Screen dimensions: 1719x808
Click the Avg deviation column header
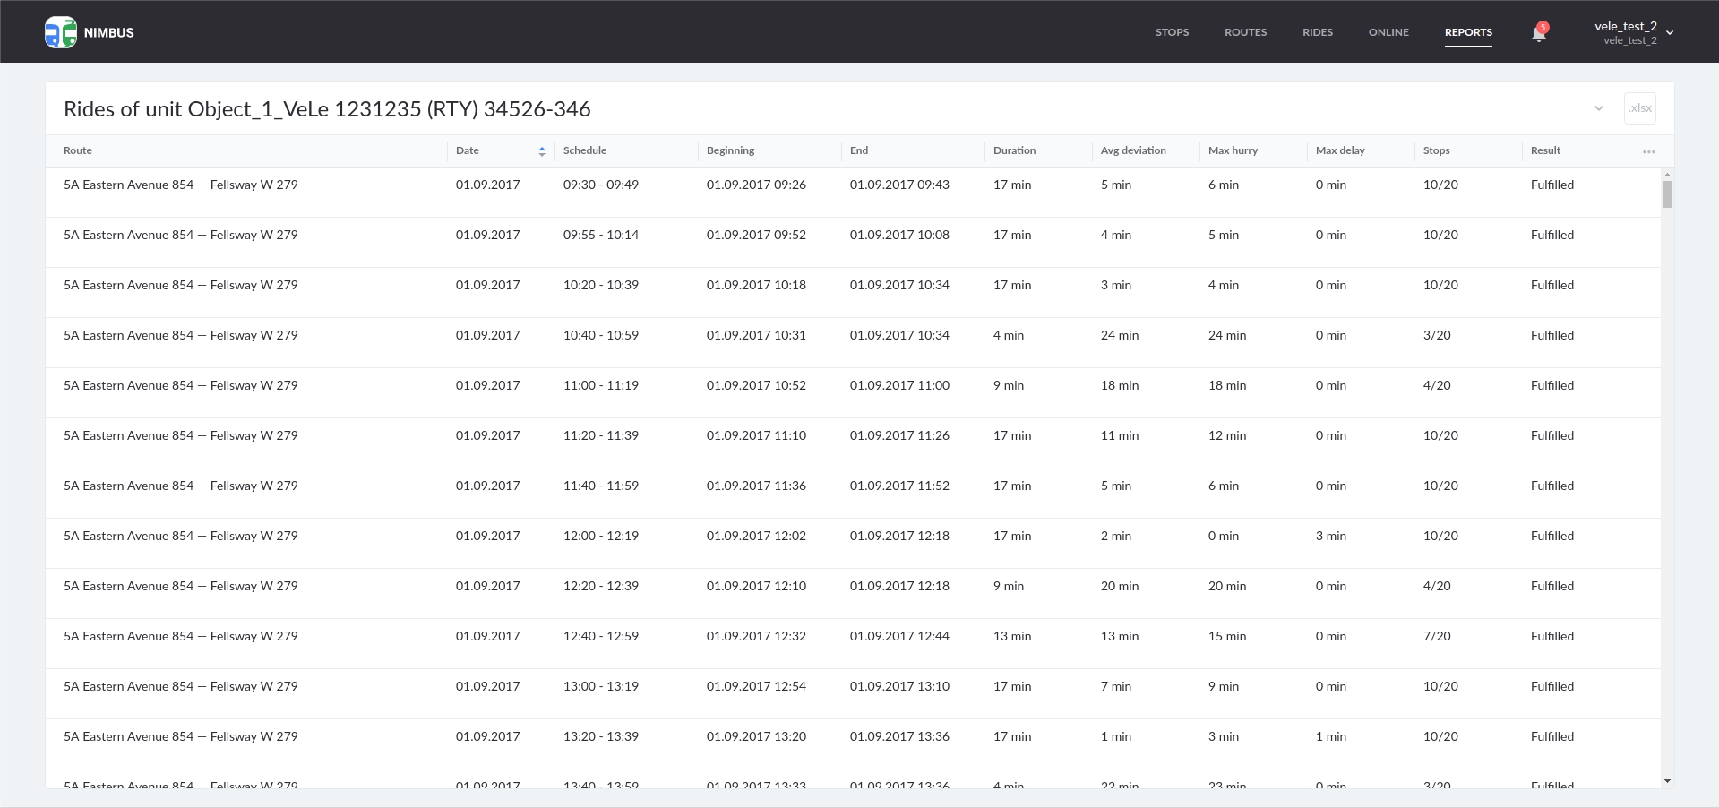pyautogui.click(x=1133, y=150)
